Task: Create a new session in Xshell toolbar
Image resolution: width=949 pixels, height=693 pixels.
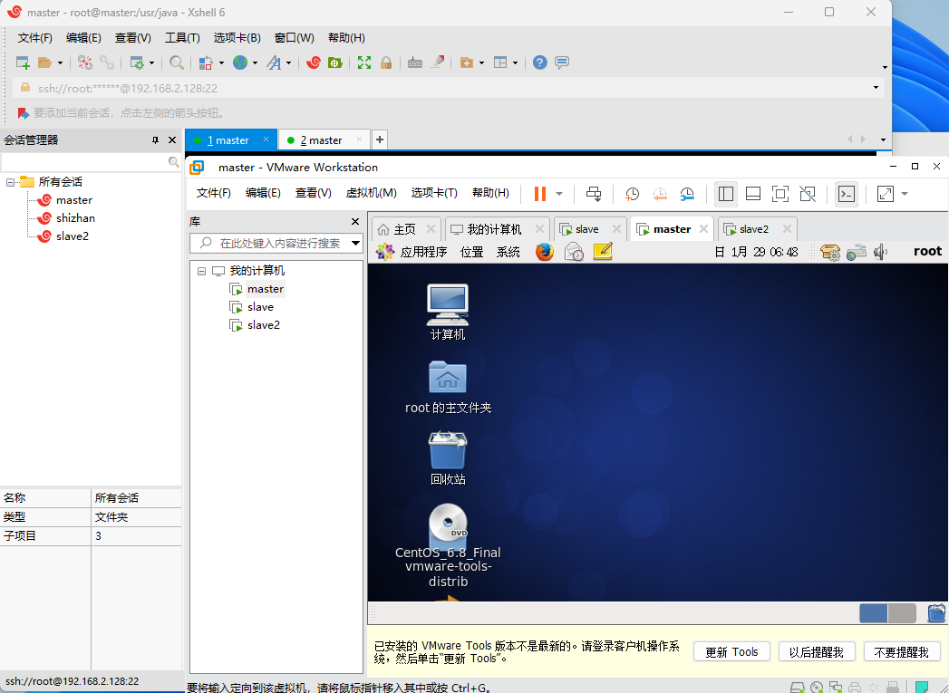Action: pos(23,63)
